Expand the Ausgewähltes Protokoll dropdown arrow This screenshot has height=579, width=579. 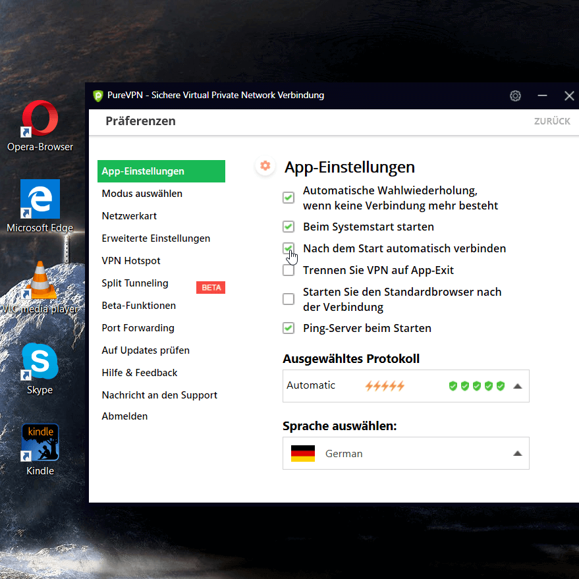coord(517,386)
